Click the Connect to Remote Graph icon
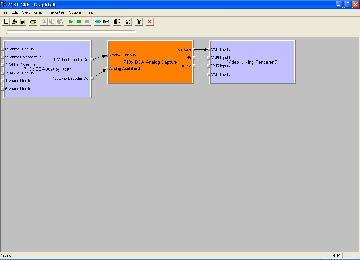This screenshot has width=360, height=260. click(117, 21)
